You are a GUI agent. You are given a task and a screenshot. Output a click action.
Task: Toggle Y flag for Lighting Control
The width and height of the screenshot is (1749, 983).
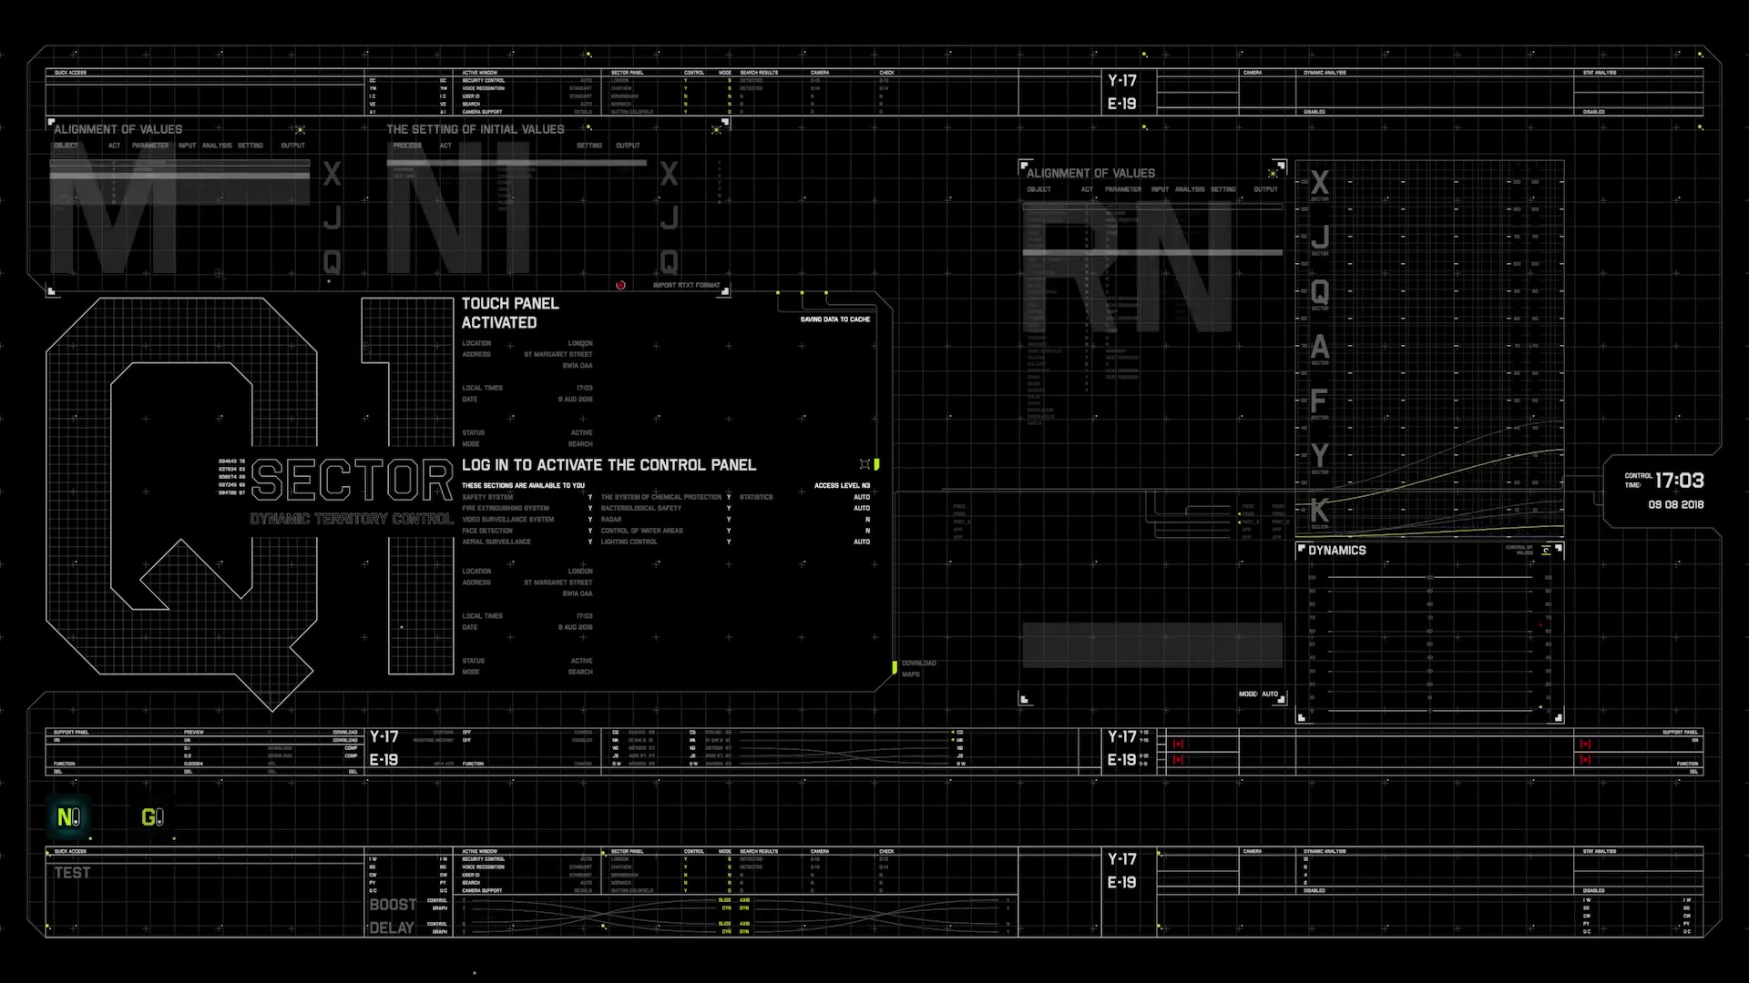tap(728, 542)
